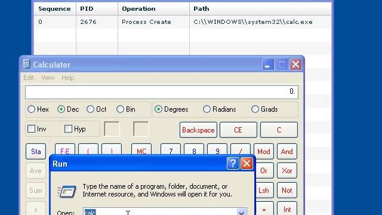Click the Sequence column header
The image size is (382, 215).
tap(54, 9)
